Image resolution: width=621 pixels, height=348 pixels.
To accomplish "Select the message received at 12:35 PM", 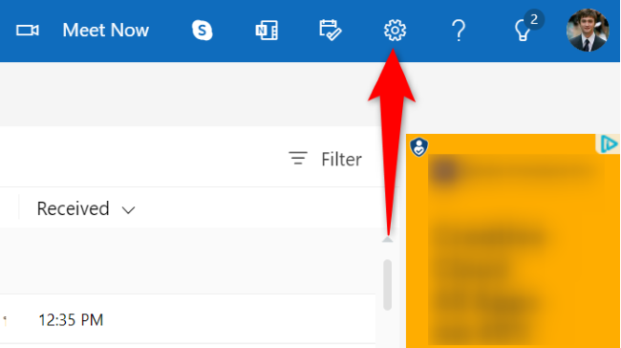I will coord(187,319).
